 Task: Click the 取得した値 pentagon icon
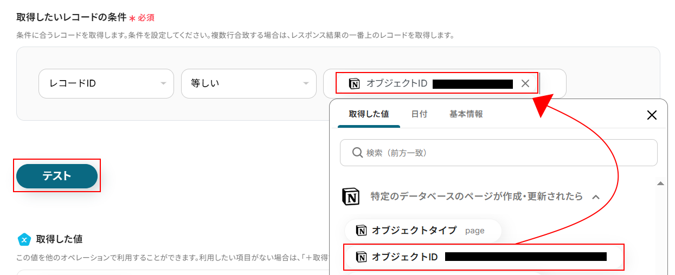coord(24,239)
